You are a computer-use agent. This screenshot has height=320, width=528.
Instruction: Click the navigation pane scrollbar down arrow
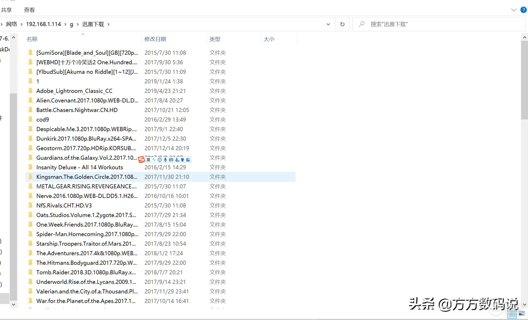coord(13,305)
